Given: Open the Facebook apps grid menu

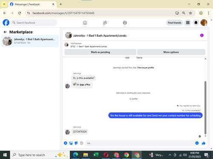Looking at the screenshot, I should tap(188, 22).
